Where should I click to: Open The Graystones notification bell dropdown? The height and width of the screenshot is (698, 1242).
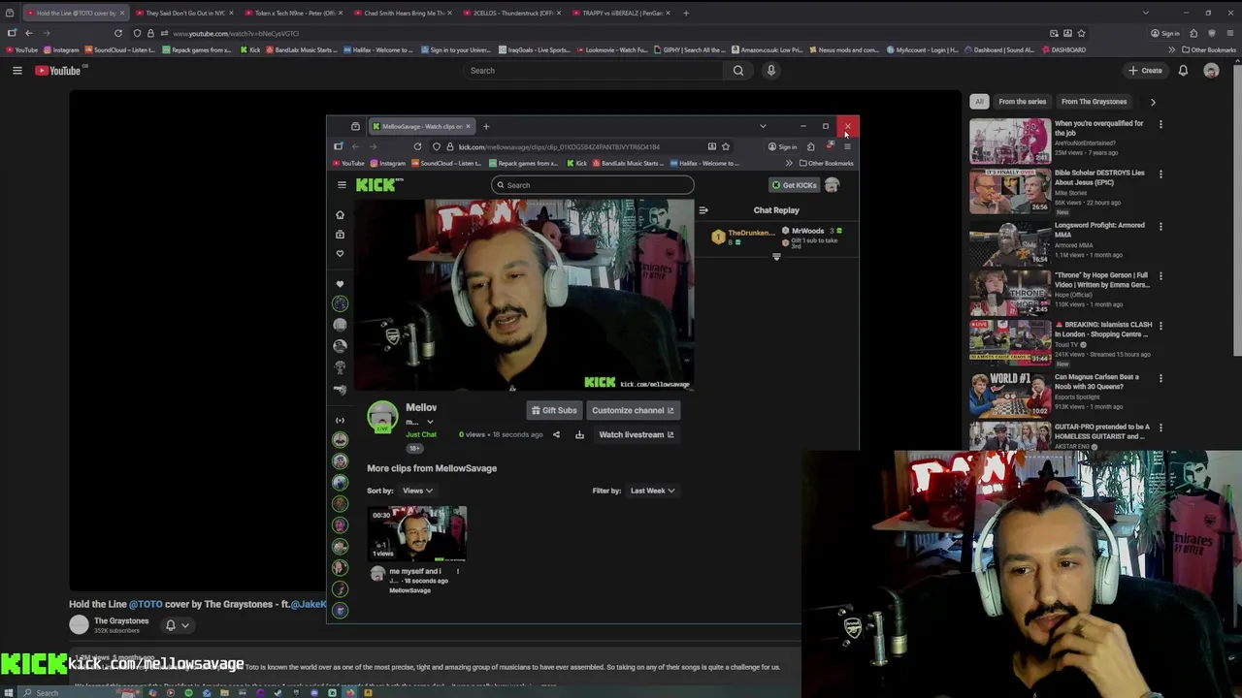(177, 625)
